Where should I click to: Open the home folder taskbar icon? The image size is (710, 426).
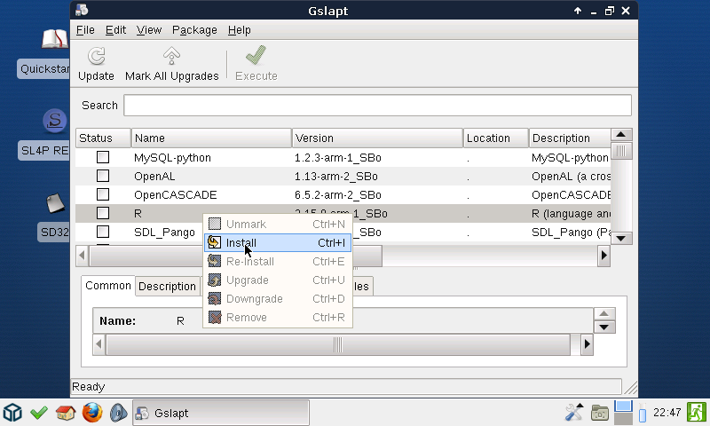(x=65, y=413)
